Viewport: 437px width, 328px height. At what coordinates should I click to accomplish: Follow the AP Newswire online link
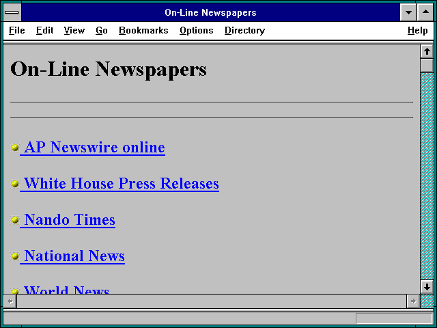94,148
